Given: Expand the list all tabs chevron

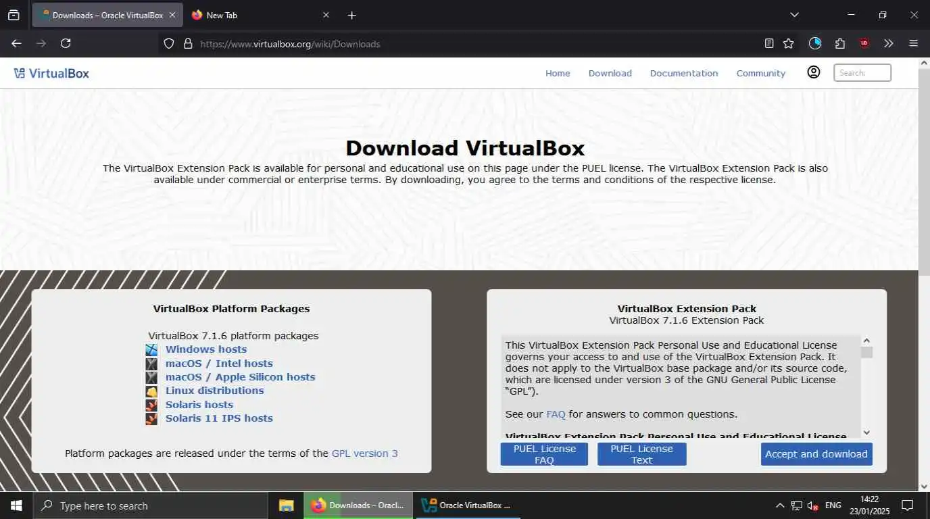Looking at the screenshot, I should point(794,15).
